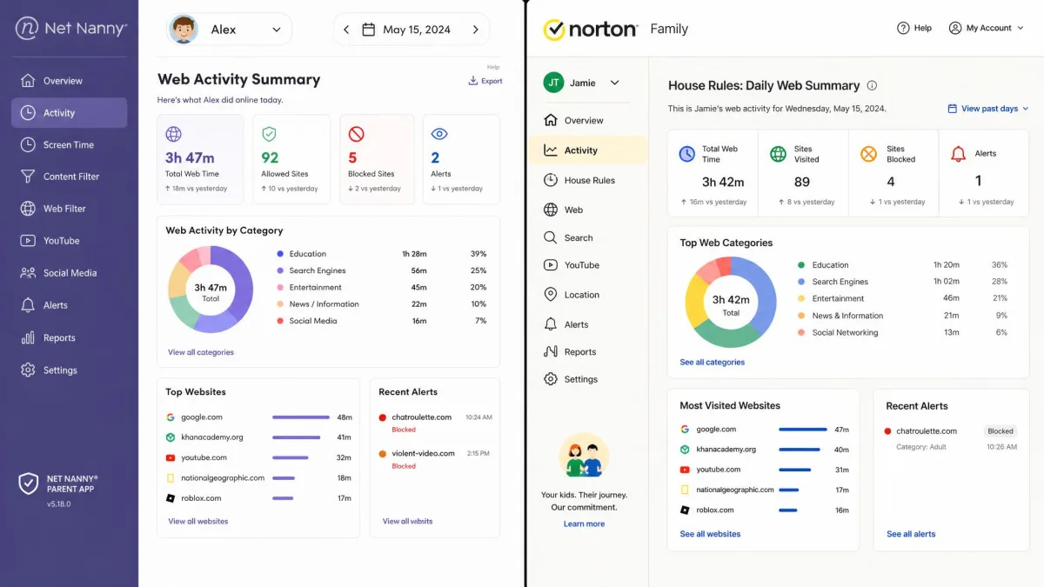Image resolution: width=1044 pixels, height=587 pixels.
Task: Click the Education purple legend dot
Action: [280, 254]
